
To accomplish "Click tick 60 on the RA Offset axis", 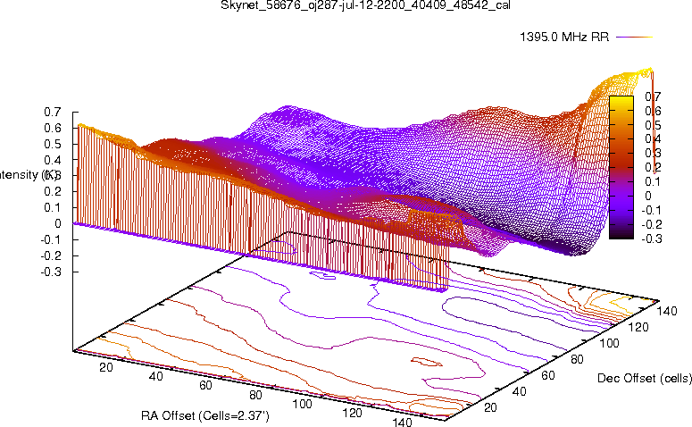I will pos(205,386).
